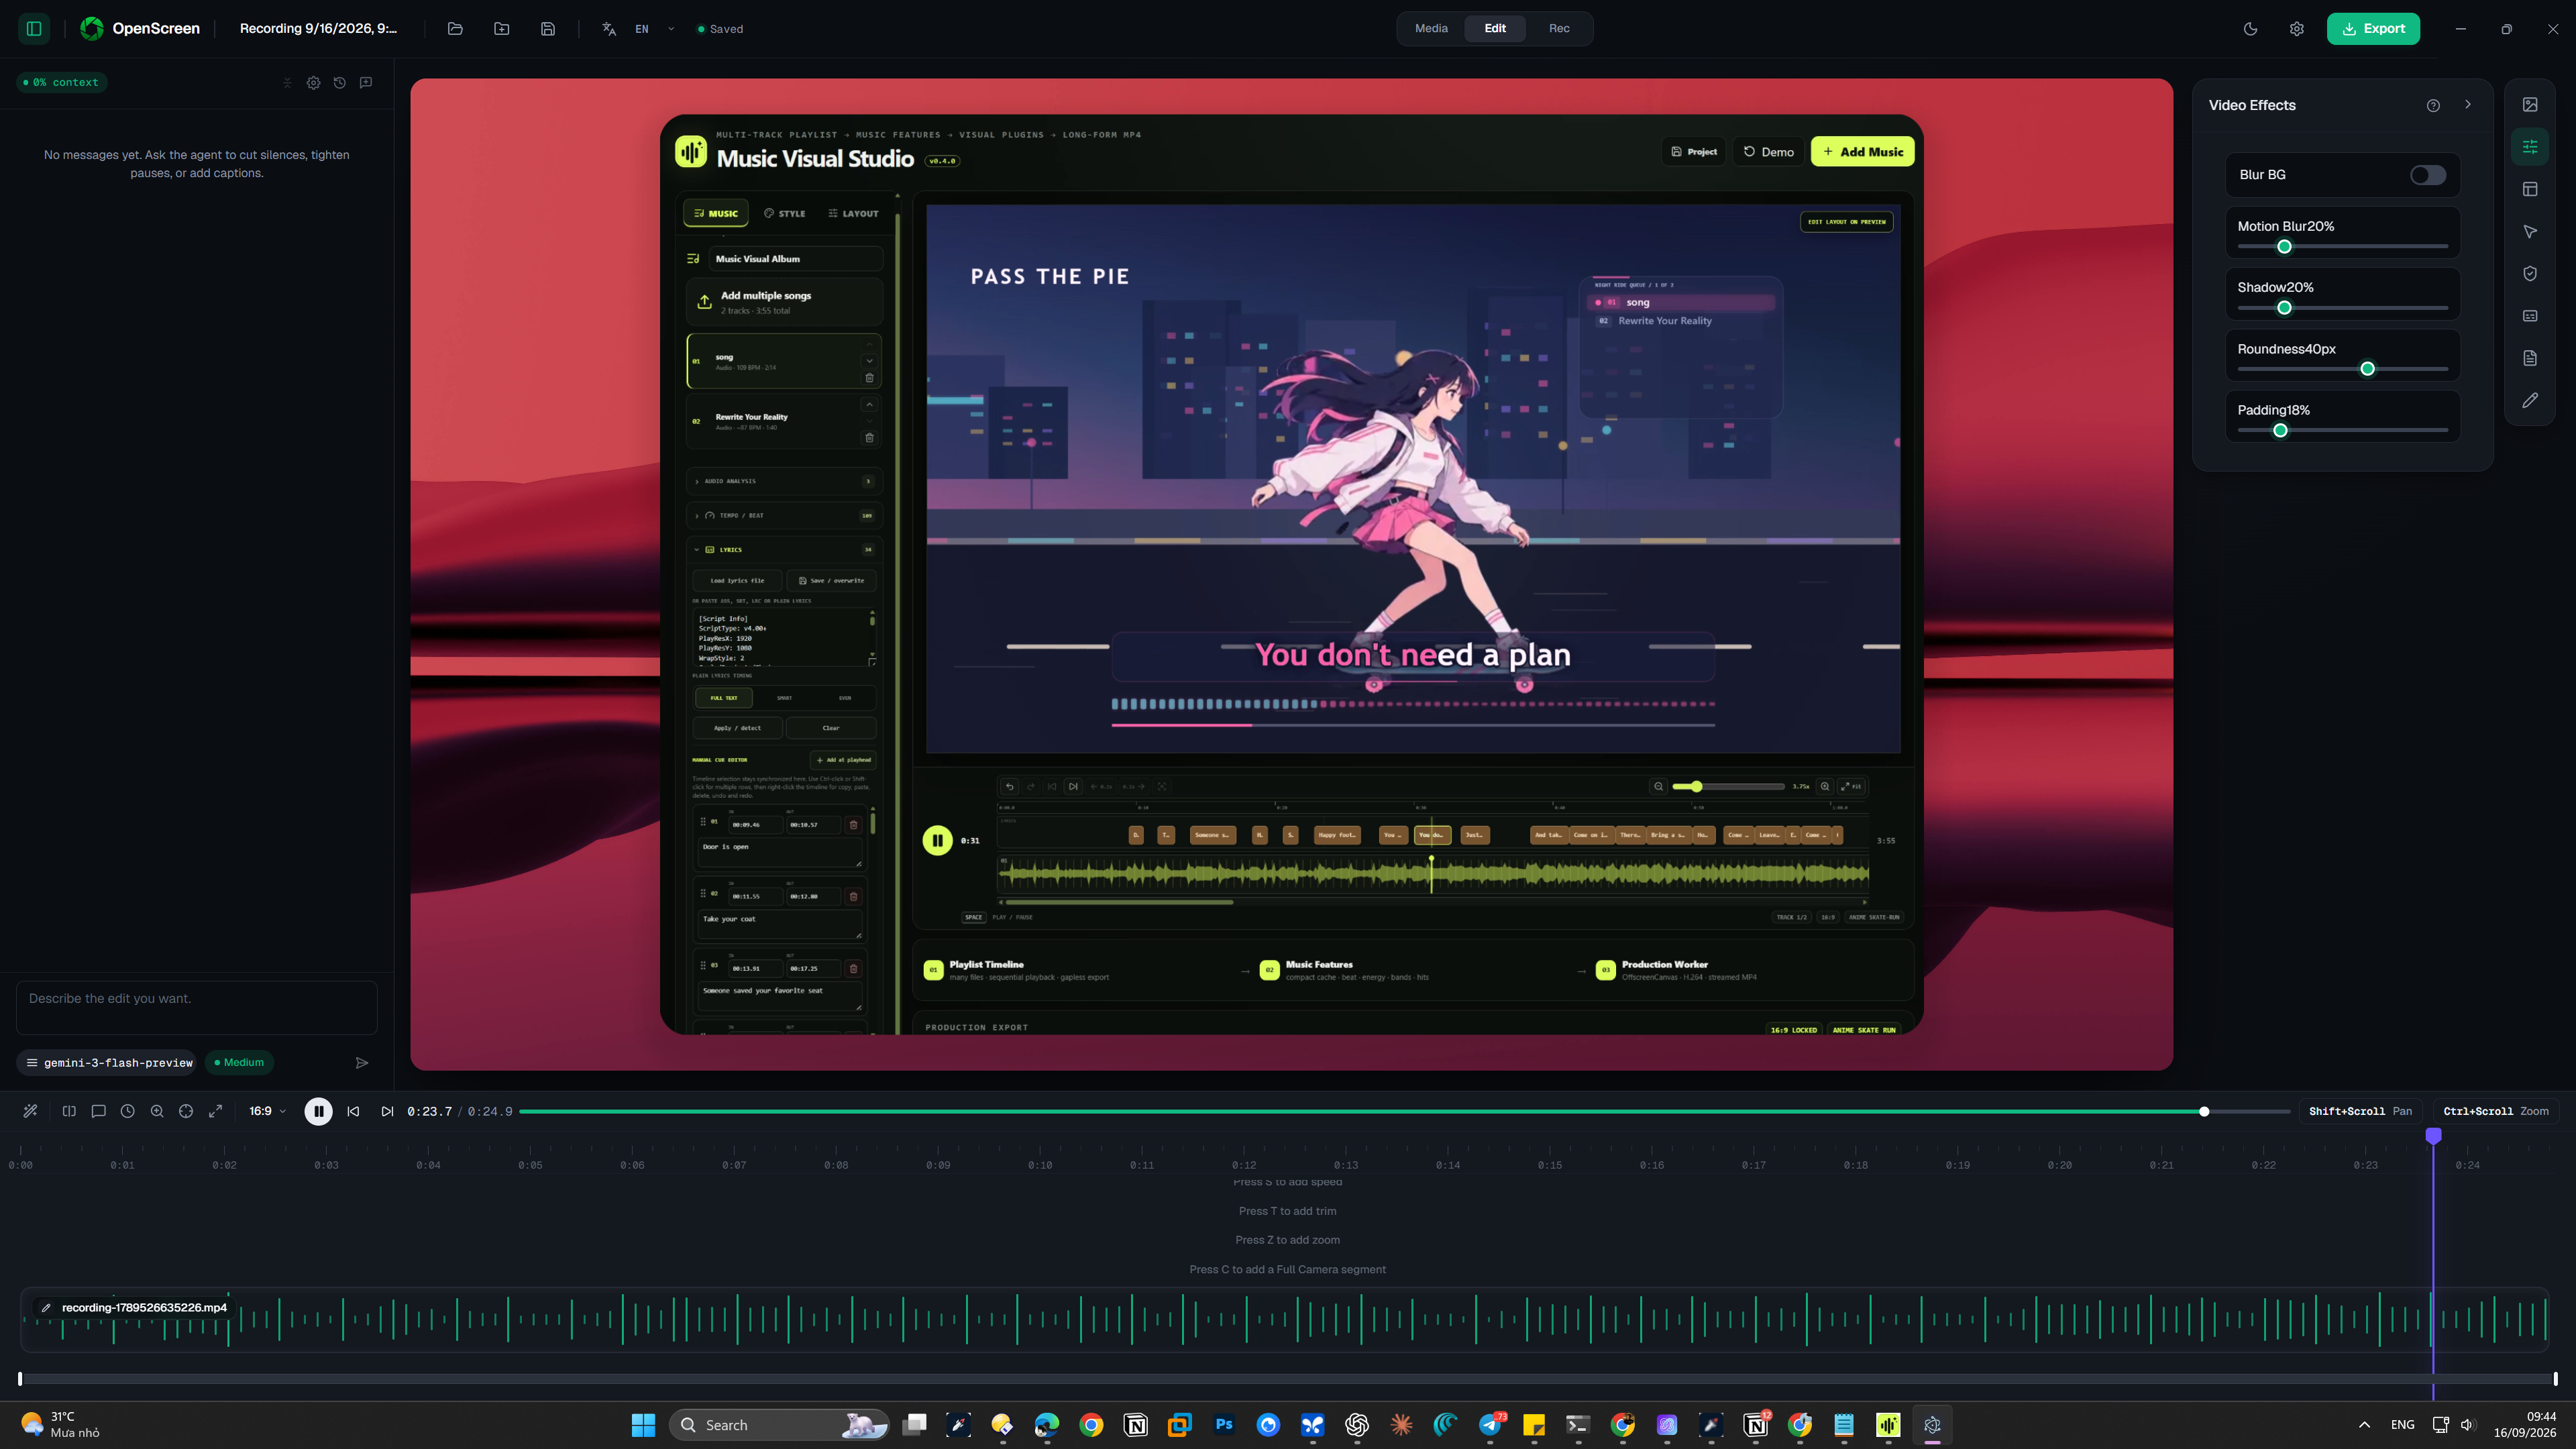Open the folder icon in top toolbar

coord(455,29)
